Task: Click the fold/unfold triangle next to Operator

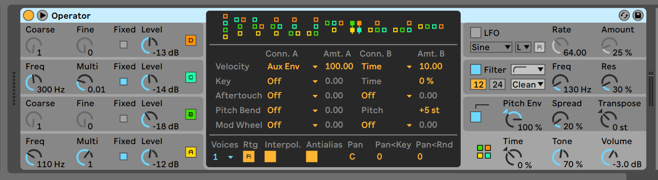Action: coord(42,16)
